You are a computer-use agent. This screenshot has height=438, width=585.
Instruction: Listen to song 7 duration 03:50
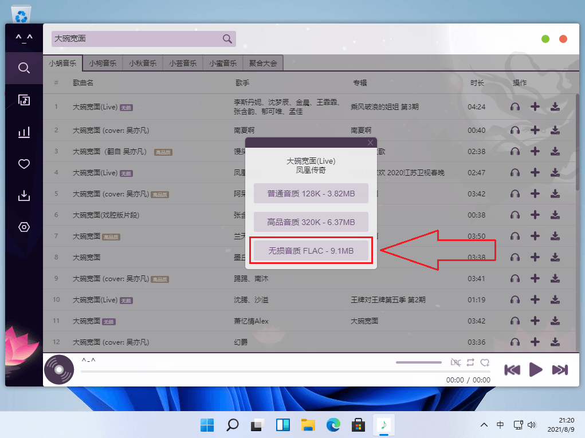pos(515,236)
